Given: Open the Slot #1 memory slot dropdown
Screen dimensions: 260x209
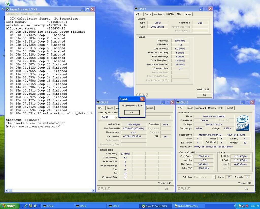Looking at the screenshot, I should pyautogui.click(x=116, y=117).
